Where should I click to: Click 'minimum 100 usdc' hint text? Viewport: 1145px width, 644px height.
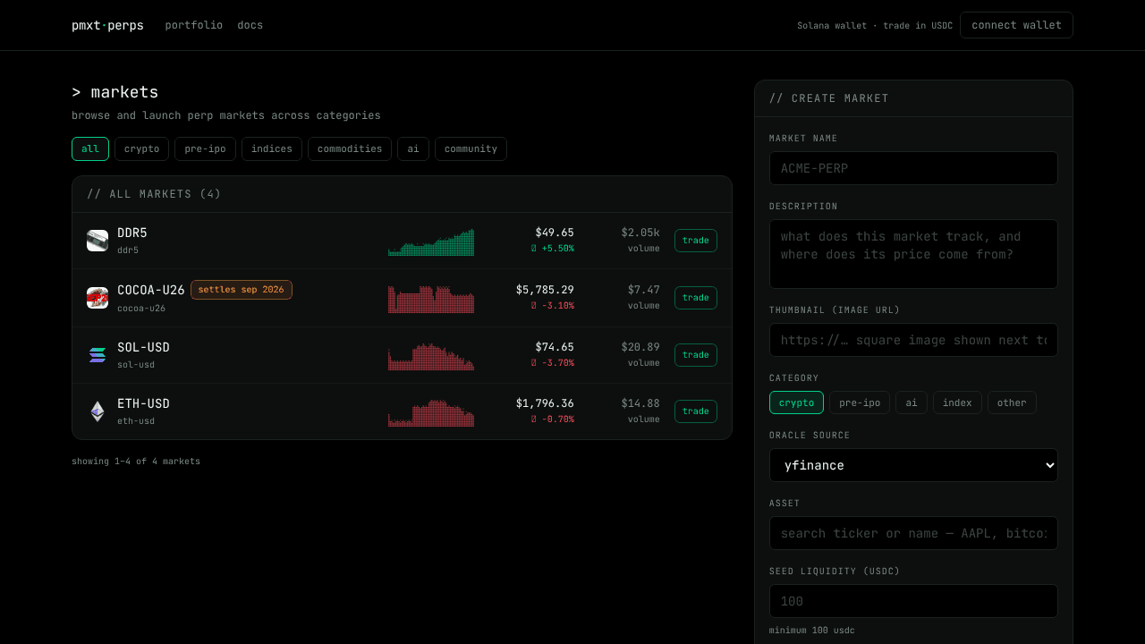coord(811,631)
